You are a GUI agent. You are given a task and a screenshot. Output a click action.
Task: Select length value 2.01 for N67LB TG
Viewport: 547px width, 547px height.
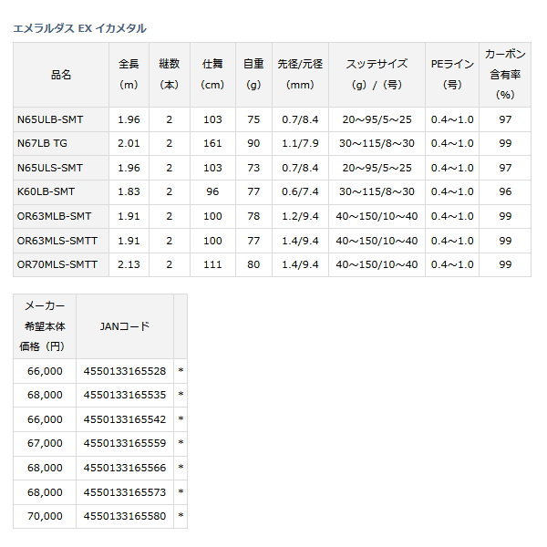coord(129,143)
